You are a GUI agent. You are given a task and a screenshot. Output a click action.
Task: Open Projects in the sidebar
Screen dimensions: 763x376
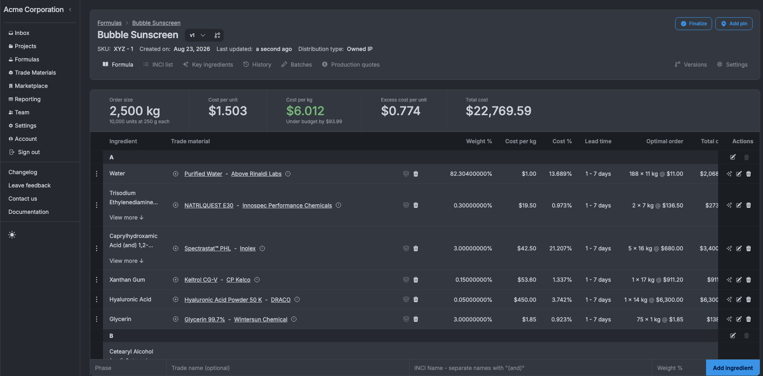[x=22, y=46]
